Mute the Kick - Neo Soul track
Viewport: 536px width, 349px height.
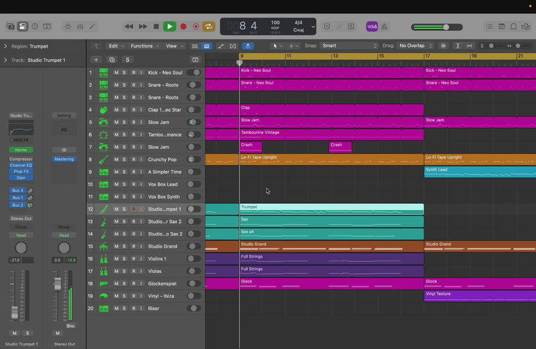pyautogui.click(x=116, y=72)
